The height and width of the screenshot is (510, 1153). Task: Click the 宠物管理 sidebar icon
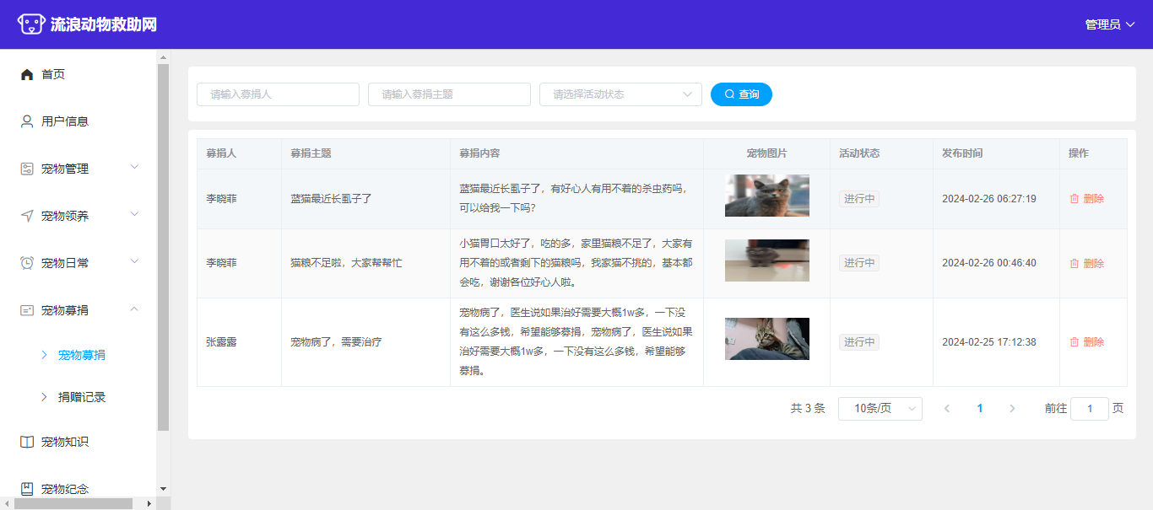click(27, 169)
